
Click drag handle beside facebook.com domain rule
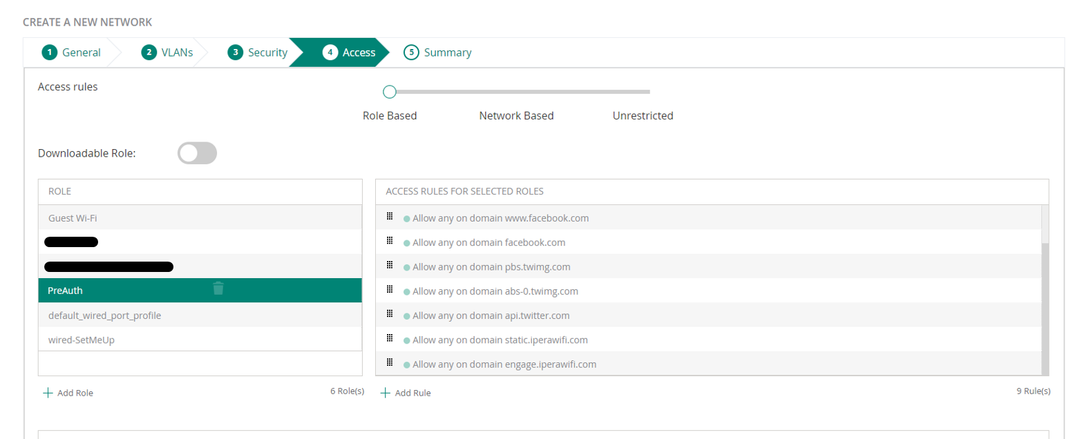tap(390, 240)
